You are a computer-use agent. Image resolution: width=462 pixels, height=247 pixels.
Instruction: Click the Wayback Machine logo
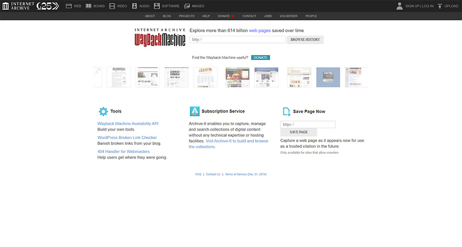click(160, 38)
